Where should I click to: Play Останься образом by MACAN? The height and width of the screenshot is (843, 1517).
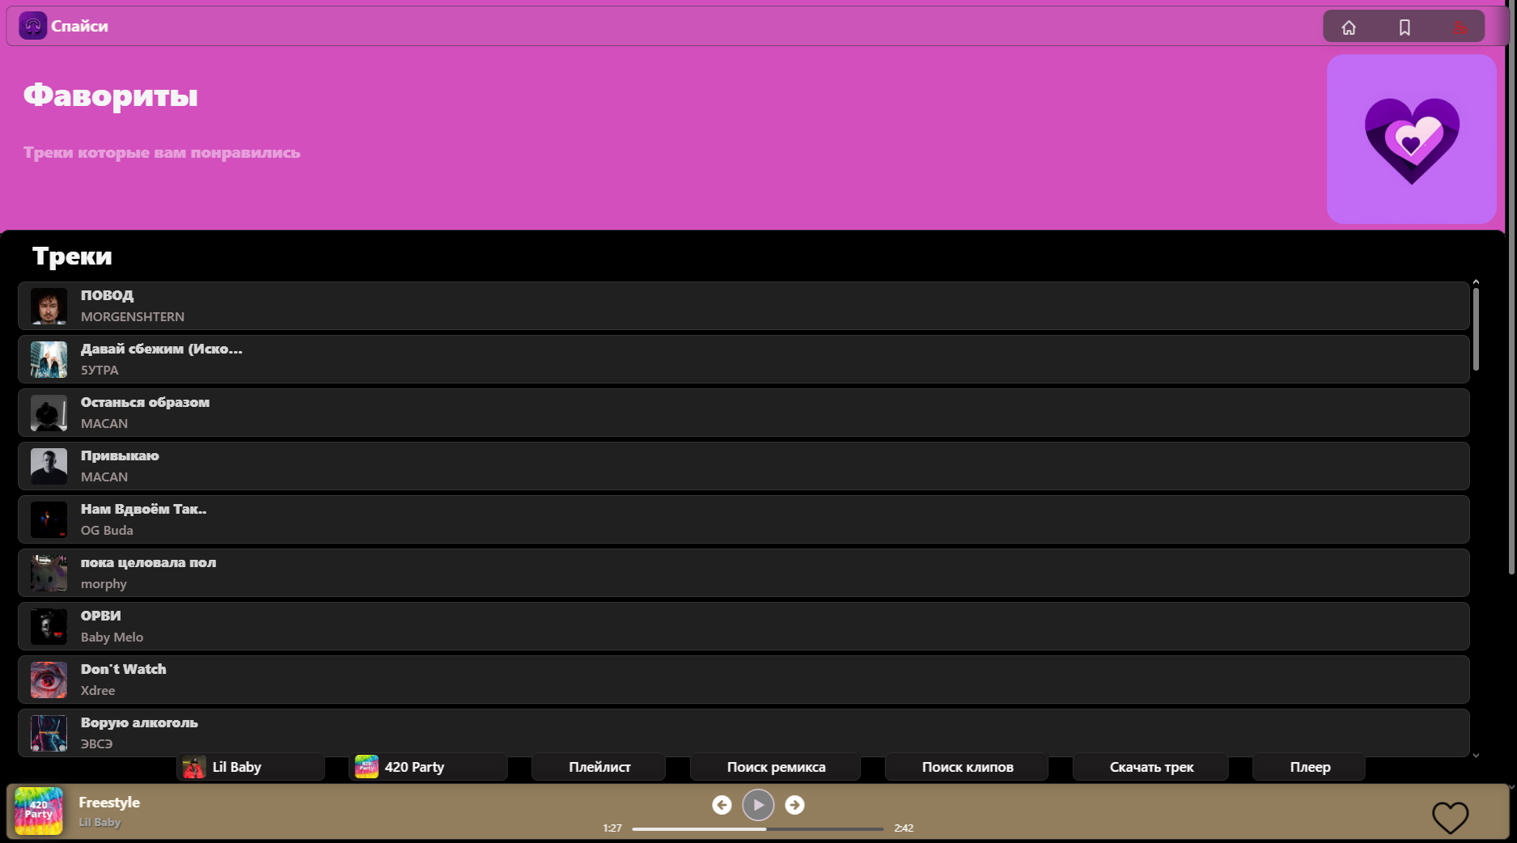click(744, 413)
